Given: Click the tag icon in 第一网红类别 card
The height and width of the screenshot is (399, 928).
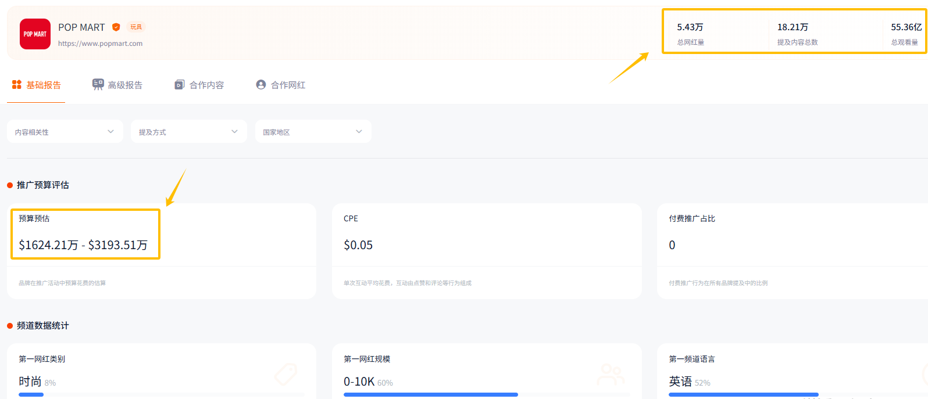Looking at the screenshot, I should [x=286, y=374].
